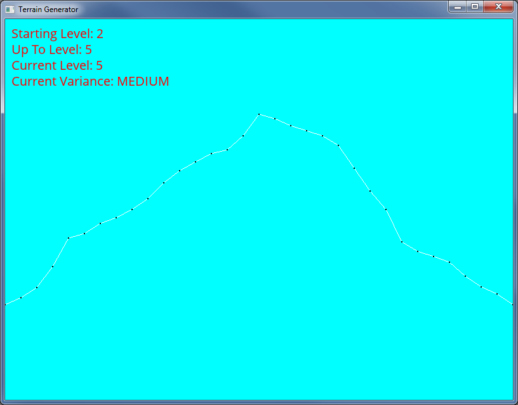Click the Terrain Generator title bar text
This screenshot has width=518, height=405.
[x=48, y=10]
